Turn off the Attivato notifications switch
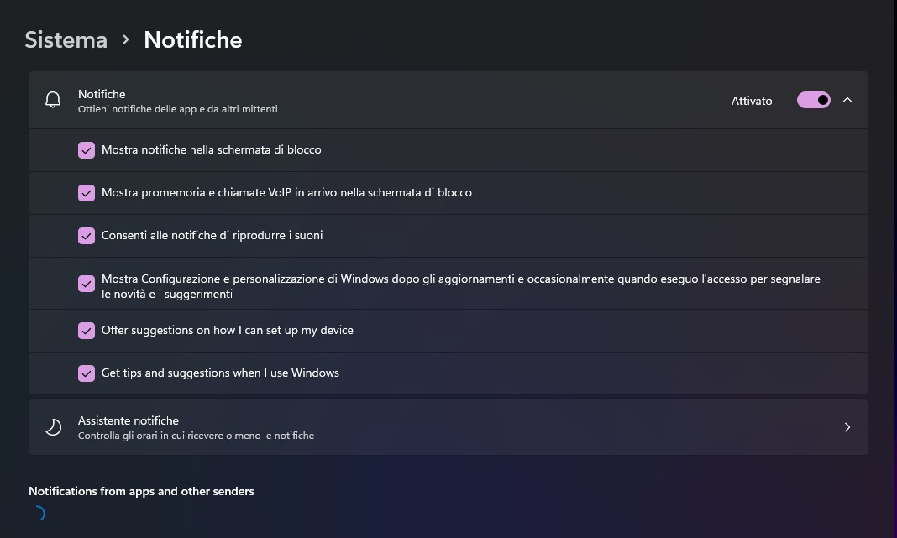 [813, 101]
